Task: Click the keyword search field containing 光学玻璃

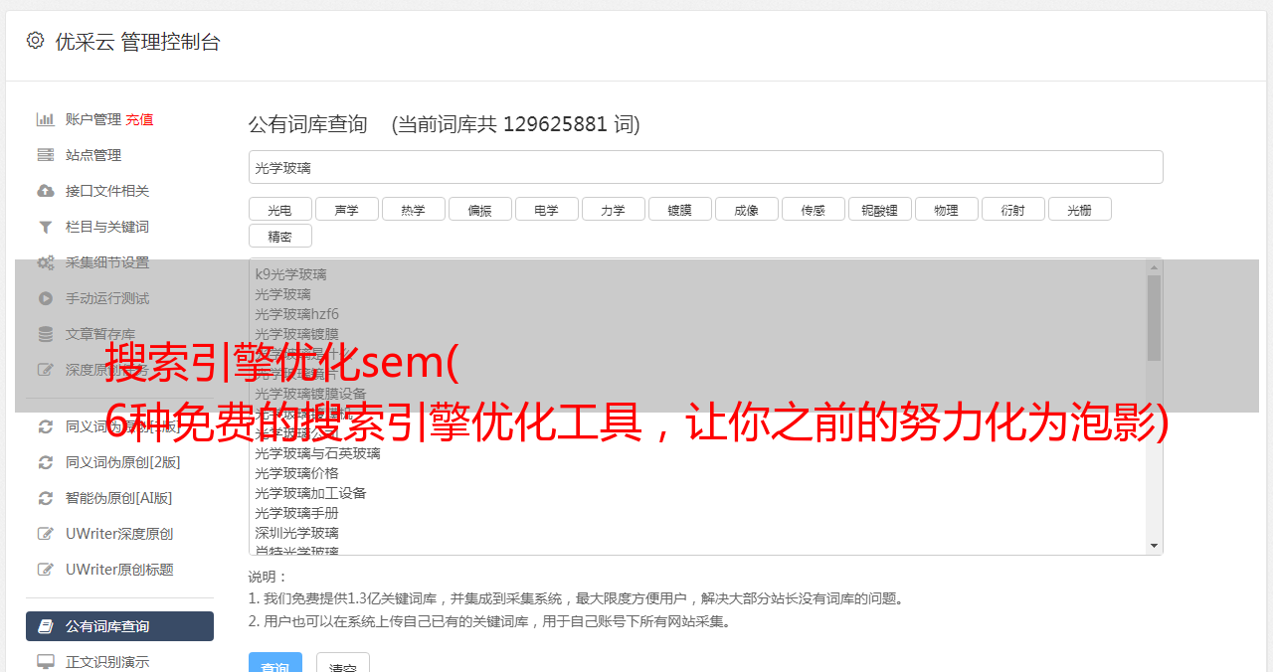Action: [705, 167]
